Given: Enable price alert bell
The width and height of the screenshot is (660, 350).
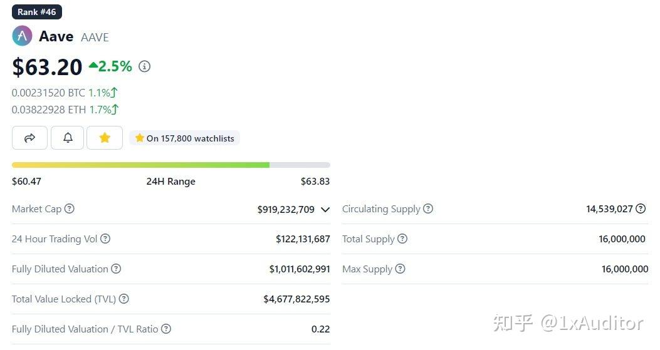Looking at the screenshot, I should coord(68,138).
